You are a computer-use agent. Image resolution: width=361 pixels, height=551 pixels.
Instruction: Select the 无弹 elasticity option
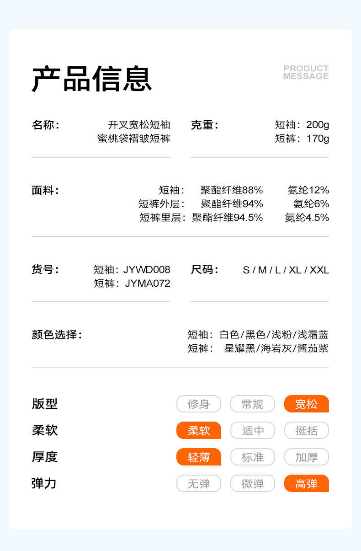pyautogui.click(x=199, y=483)
